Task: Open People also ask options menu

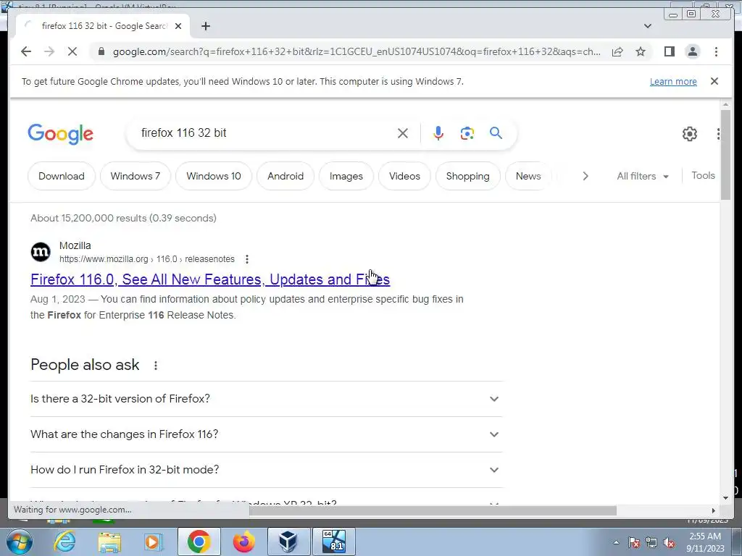Action: (x=156, y=365)
